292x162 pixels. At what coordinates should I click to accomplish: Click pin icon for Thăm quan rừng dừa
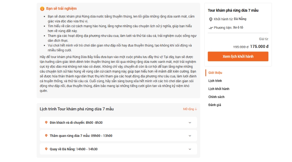(x=46, y=136)
